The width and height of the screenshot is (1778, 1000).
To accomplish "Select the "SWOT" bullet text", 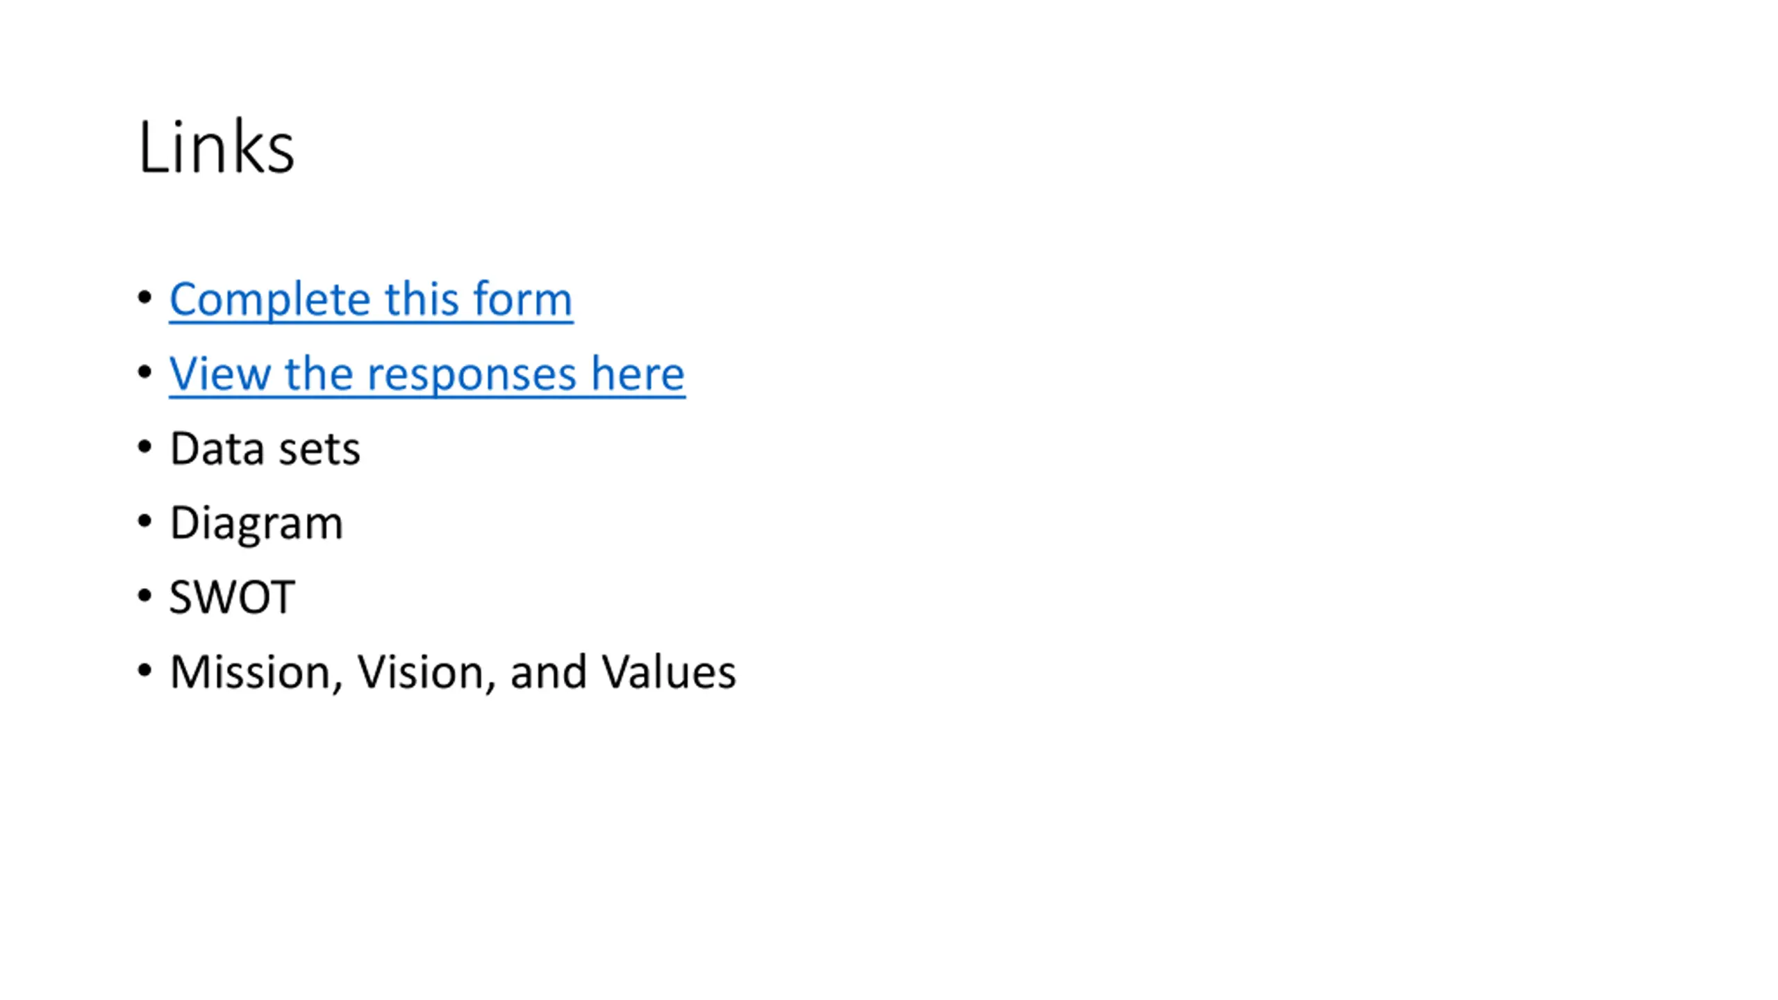I will pos(232,597).
